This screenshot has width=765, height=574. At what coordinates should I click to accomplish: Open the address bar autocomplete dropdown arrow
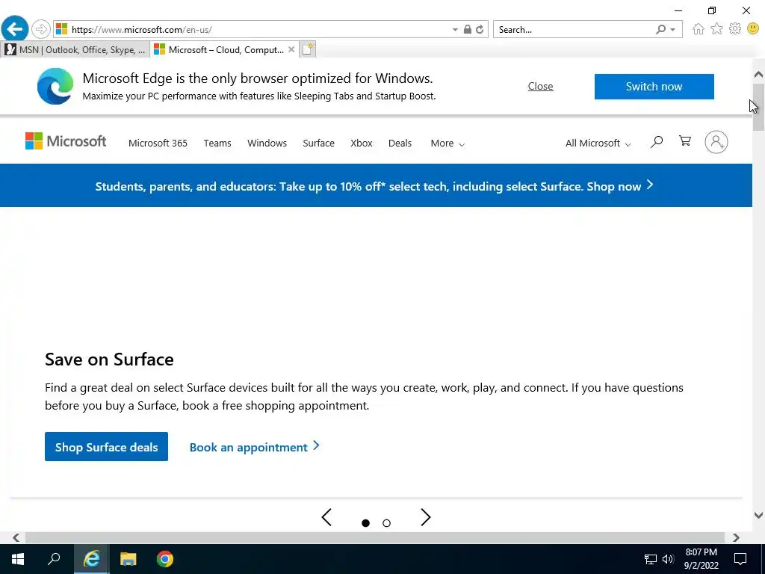[x=455, y=30]
